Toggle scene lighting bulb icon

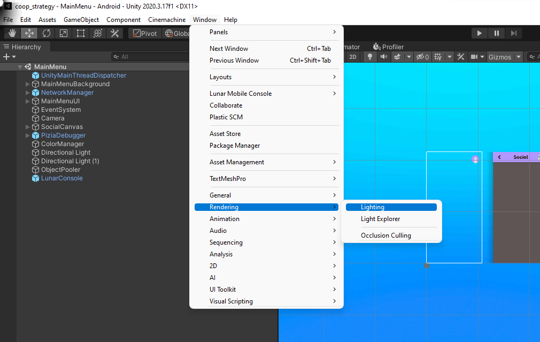369,57
